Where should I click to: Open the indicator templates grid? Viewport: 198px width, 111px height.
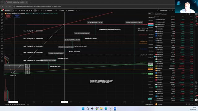56,10
